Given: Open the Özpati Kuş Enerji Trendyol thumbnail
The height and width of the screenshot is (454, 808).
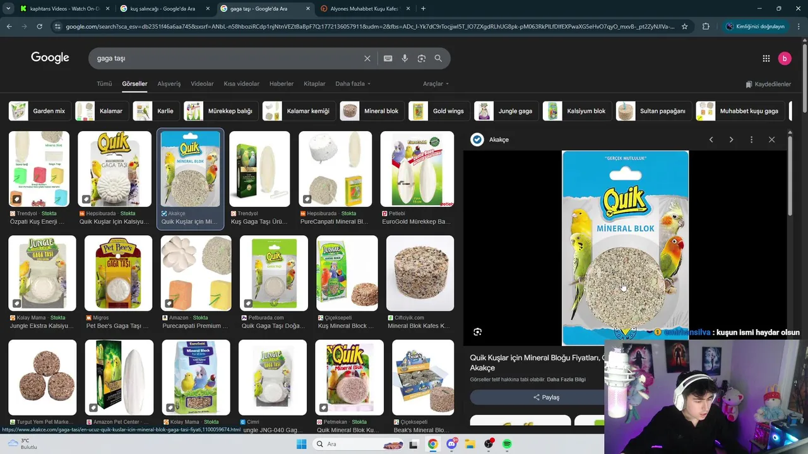Looking at the screenshot, I should coord(39,169).
